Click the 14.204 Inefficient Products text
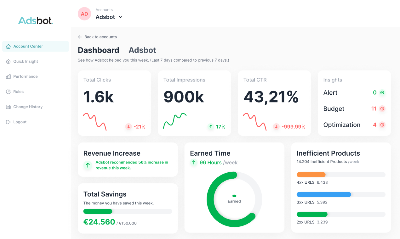400x239 pixels. point(328,162)
